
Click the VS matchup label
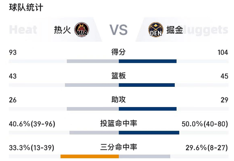(119, 30)
